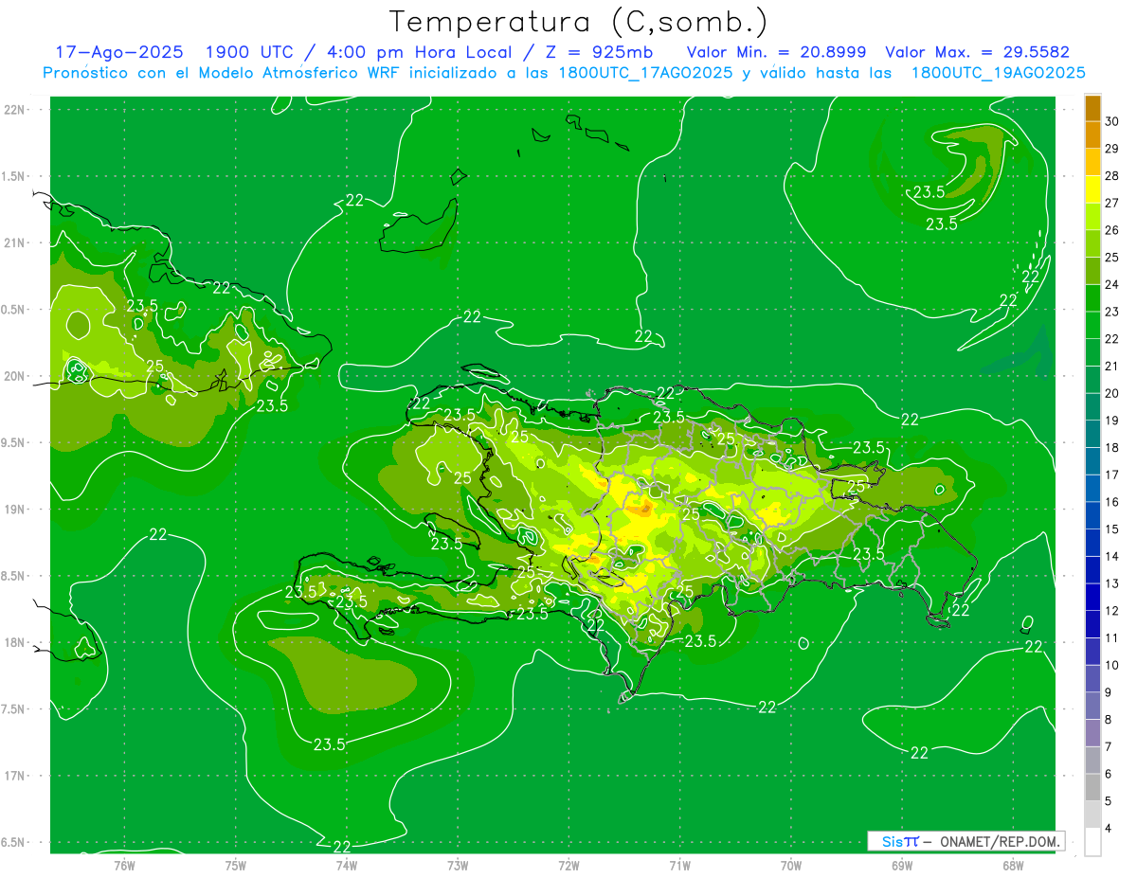
Task: Click the '22N' latitude axis label
Action: [14, 109]
